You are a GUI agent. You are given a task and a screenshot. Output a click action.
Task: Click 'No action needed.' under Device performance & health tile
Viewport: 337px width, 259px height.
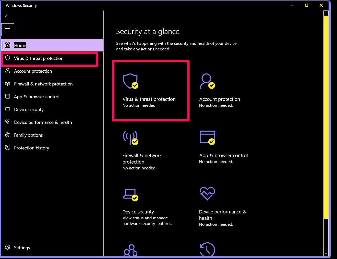tap(216, 224)
